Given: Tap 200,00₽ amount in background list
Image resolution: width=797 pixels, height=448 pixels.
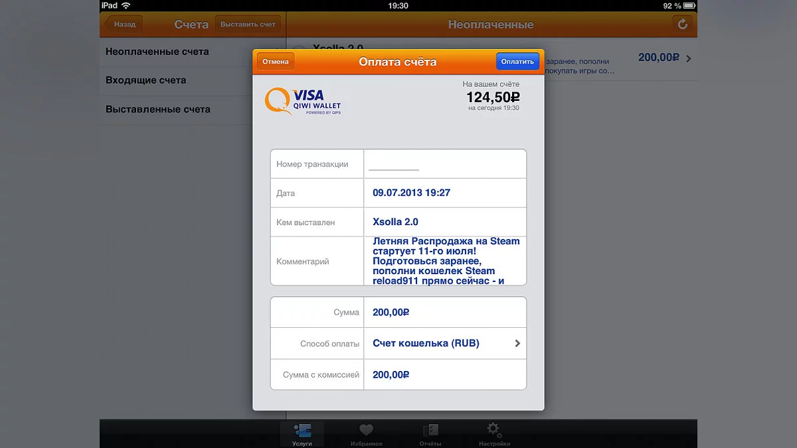Looking at the screenshot, I should [659, 58].
